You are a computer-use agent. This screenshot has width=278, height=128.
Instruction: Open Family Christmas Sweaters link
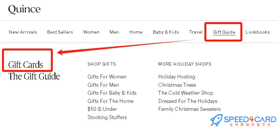point(190,109)
